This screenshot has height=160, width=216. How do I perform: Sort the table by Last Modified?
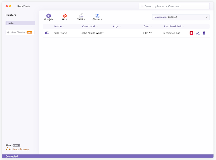click(x=174, y=26)
